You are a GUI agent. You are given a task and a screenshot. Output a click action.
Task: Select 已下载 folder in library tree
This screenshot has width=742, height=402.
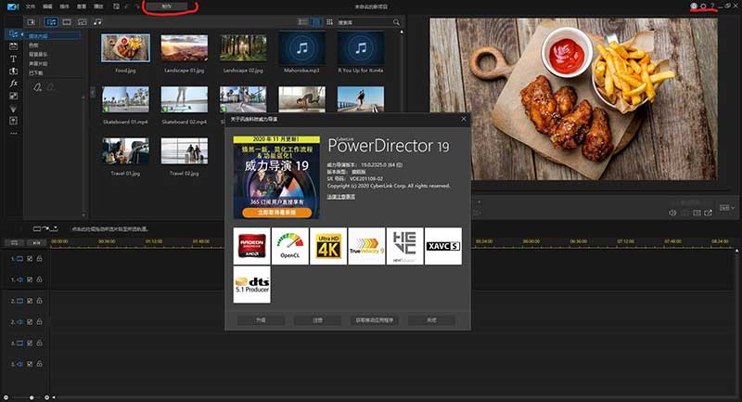pos(36,73)
